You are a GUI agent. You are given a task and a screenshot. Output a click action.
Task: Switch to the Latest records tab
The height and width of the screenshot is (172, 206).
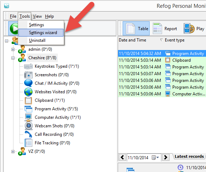tap(189, 156)
